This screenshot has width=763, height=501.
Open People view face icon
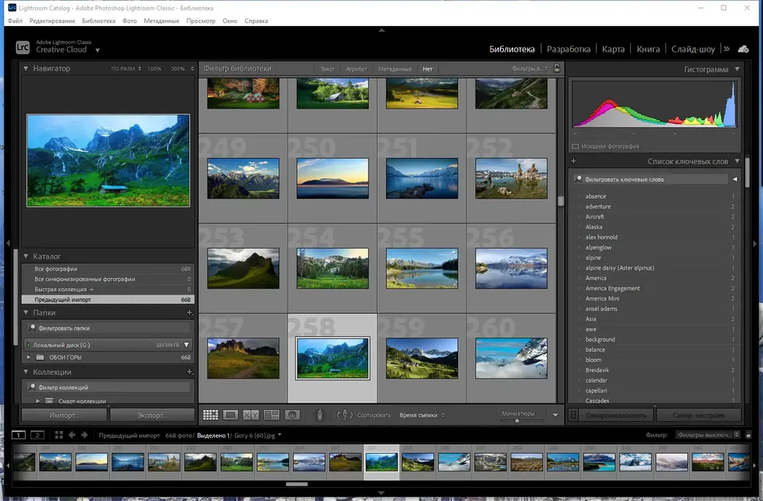291,415
